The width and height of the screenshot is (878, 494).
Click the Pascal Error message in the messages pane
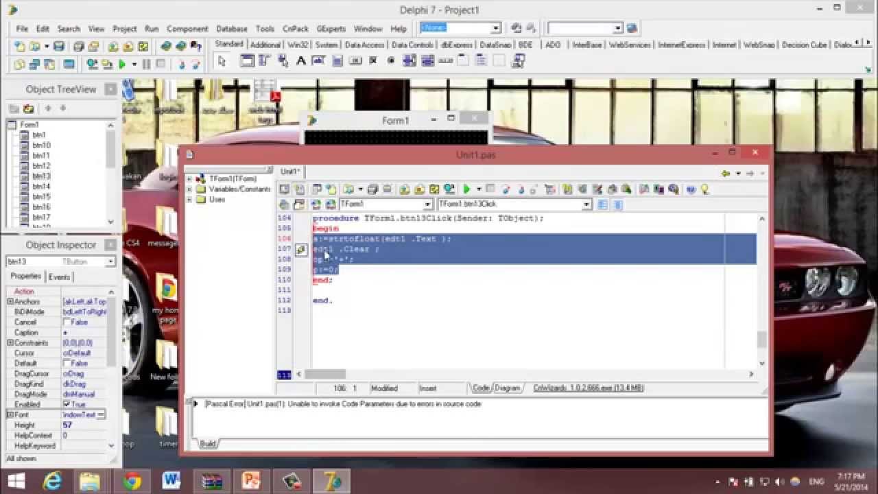tap(343, 404)
